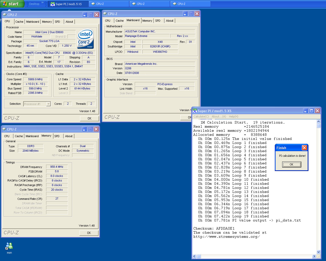Screen dimensions: 326x261
Task: Click Super PI horizontal scrollbar thumb
Action: coord(199,256)
